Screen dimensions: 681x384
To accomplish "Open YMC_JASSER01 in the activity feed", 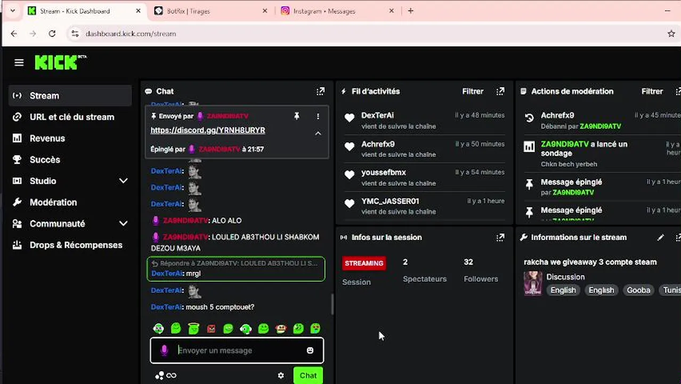I will 390,201.
